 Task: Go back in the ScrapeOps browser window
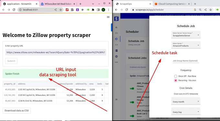pyautogui.click(x=116, y=10)
